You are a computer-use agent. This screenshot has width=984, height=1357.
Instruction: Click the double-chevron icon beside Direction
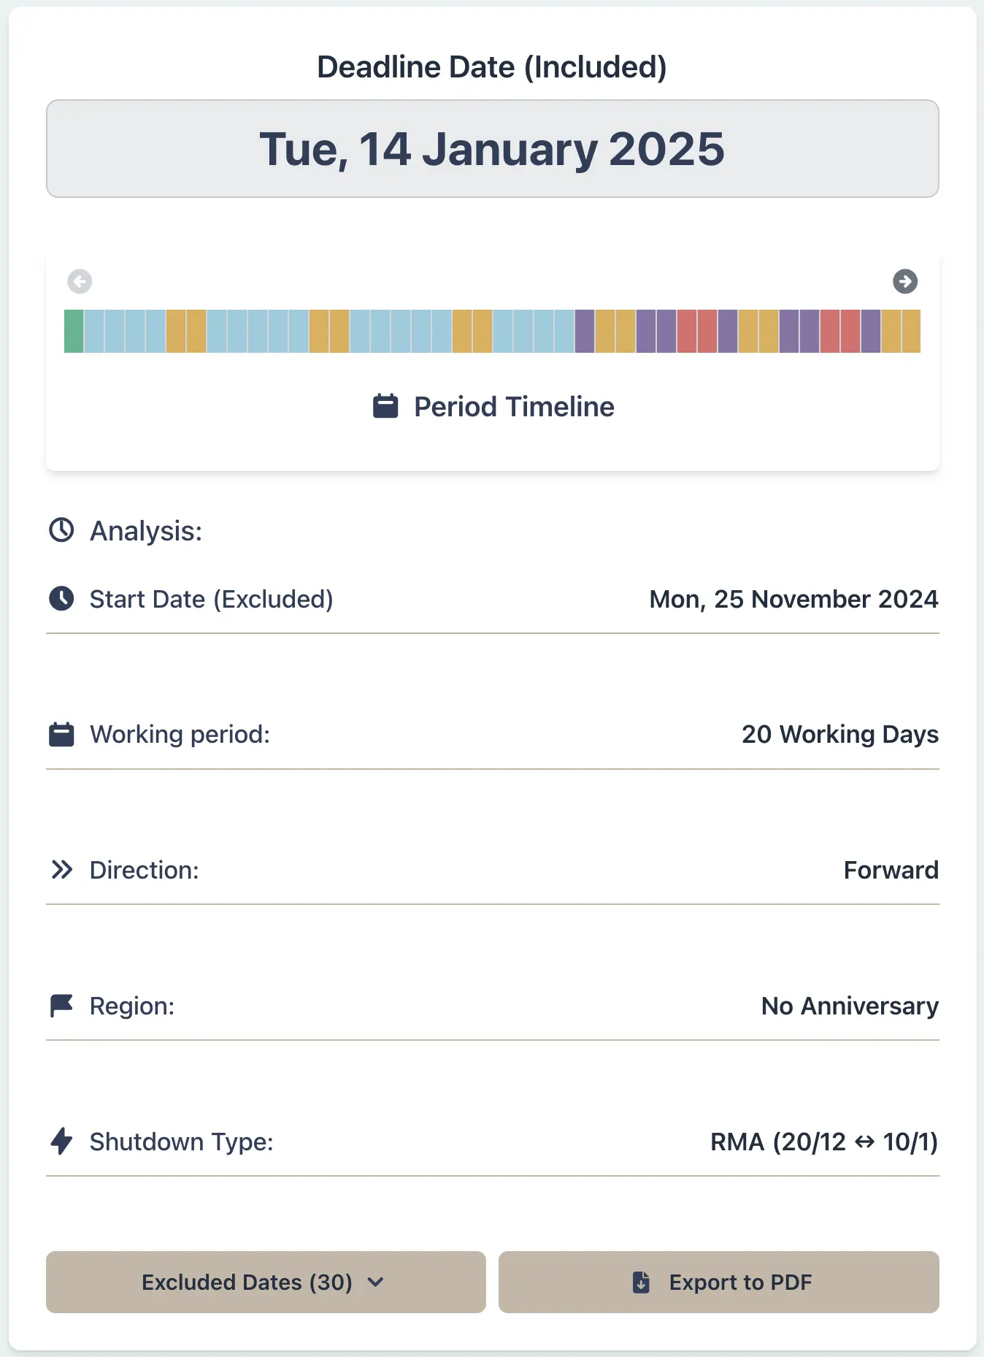click(62, 870)
